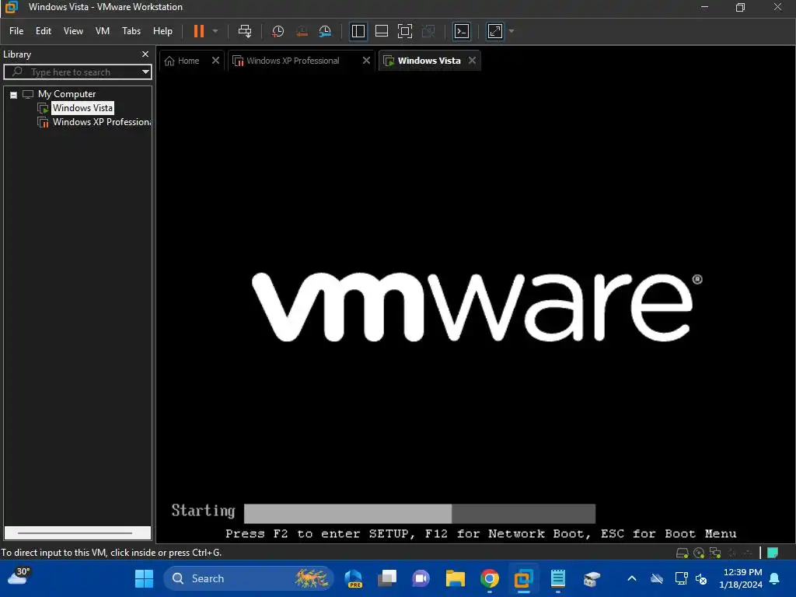Click the orange Suspend (pause) VM button

point(199,31)
